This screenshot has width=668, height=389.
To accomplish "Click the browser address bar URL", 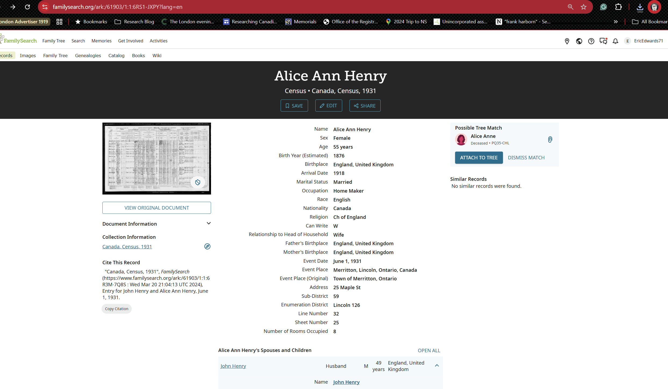I will [x=117, y=7].
